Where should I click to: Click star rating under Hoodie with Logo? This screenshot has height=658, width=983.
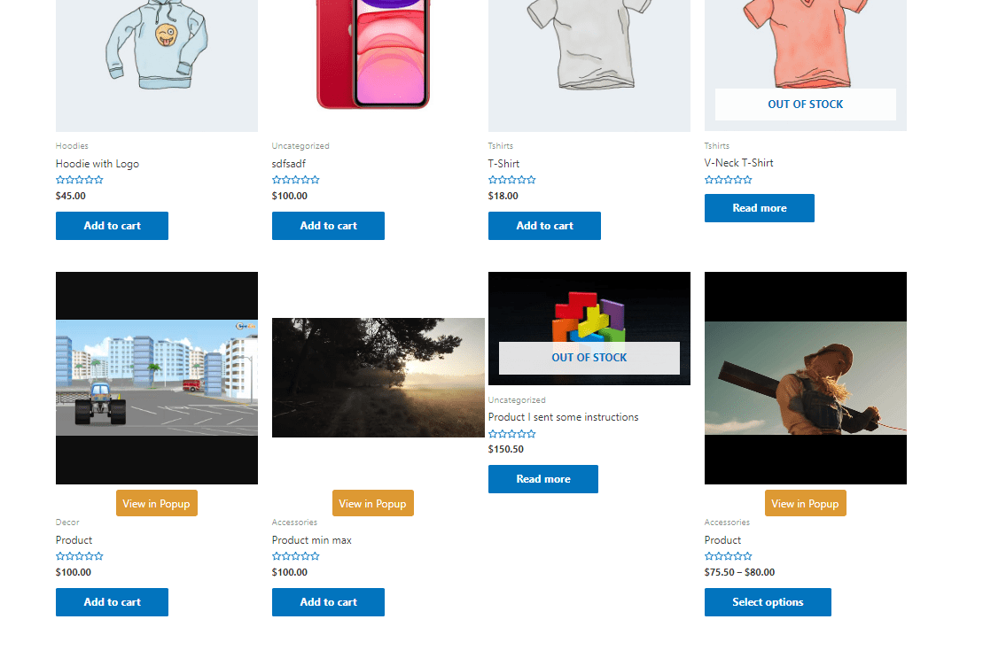80,180
